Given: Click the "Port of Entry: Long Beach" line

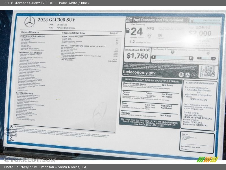Looking at the screenshot, I should tap(190, 147).
